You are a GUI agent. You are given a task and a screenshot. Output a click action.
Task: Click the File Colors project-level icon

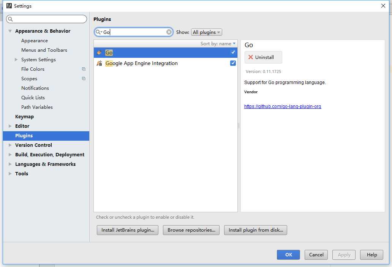tap(84, 69)
